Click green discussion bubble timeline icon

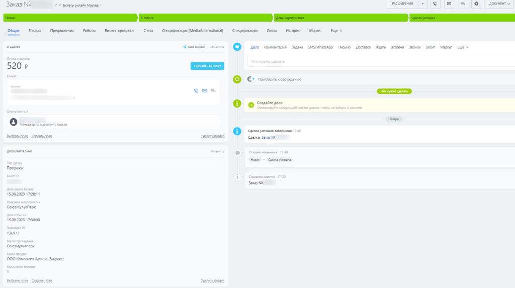coord(237,79)
